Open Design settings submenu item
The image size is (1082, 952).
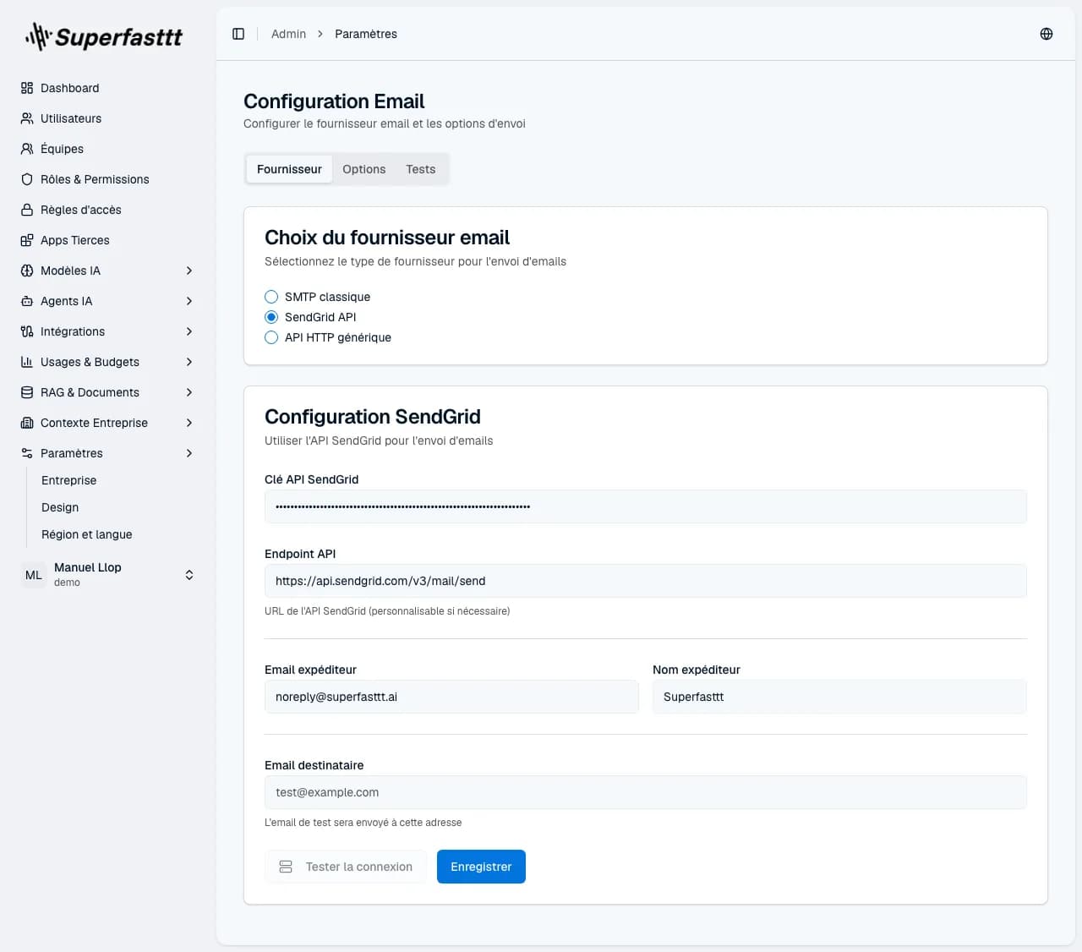60,507
